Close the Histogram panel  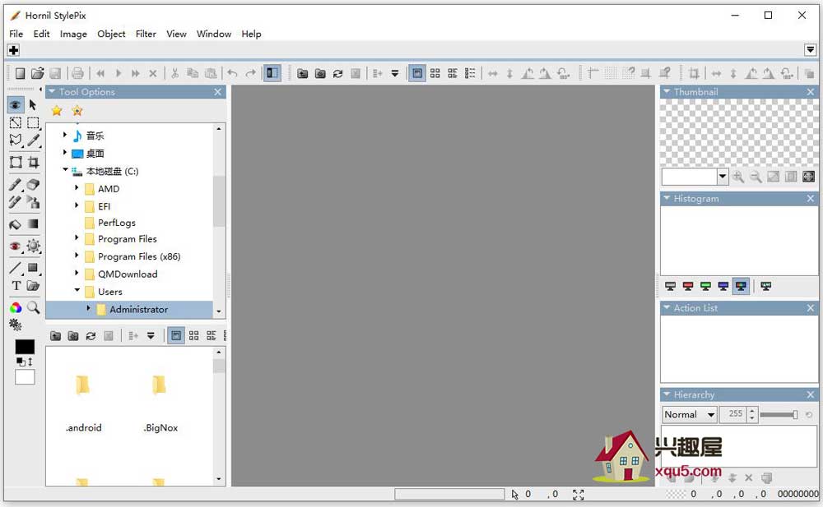pyautogui.click(x=811, y=199)
